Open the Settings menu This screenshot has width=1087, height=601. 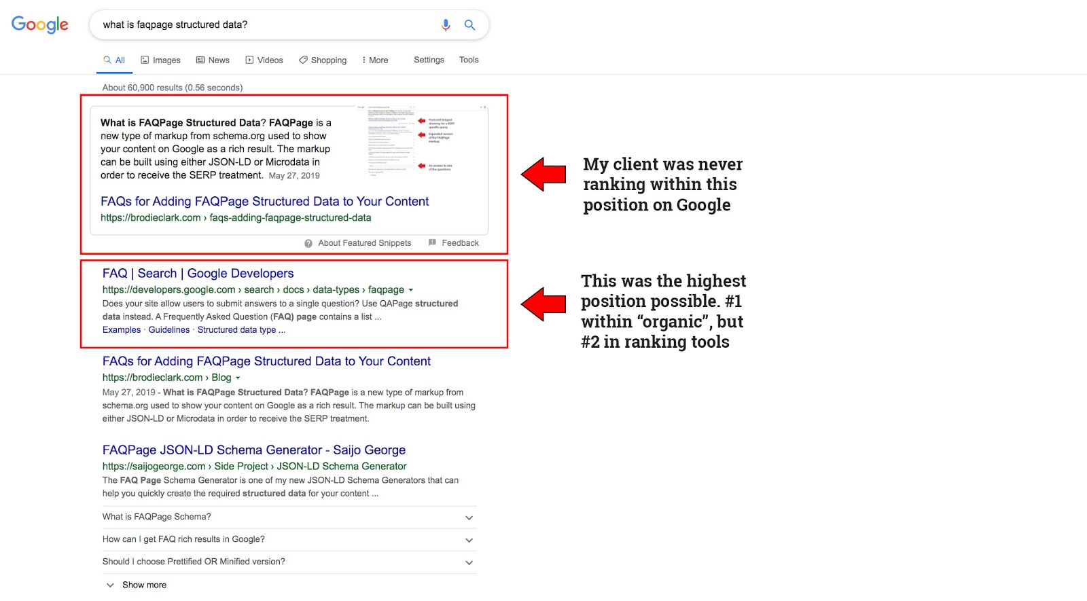tap(429, 60)
